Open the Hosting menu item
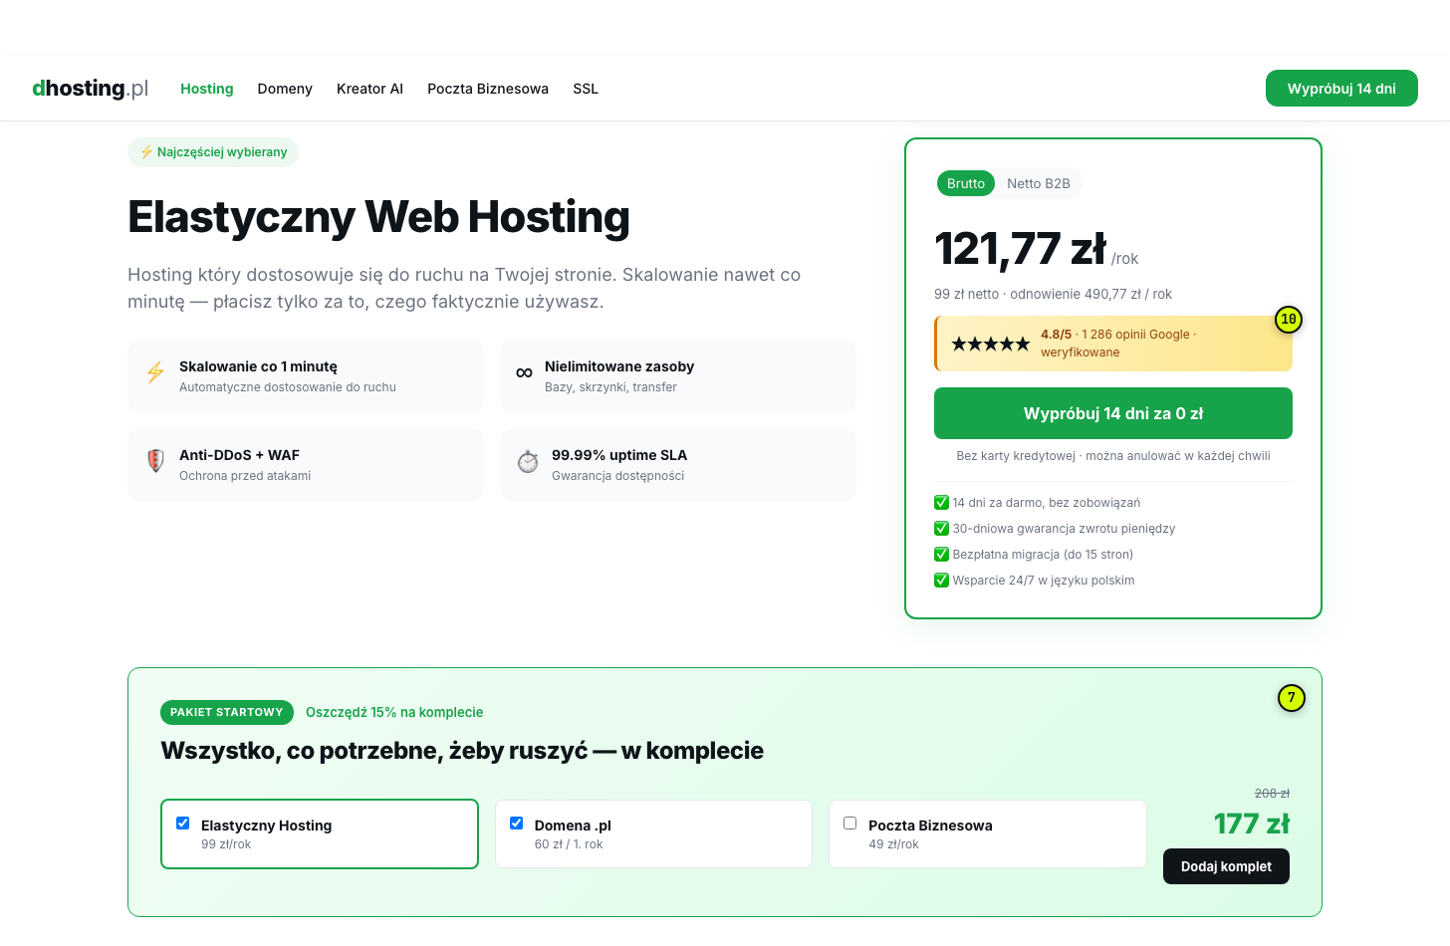This screenshot has width=1450, height=946. (207, 89)
